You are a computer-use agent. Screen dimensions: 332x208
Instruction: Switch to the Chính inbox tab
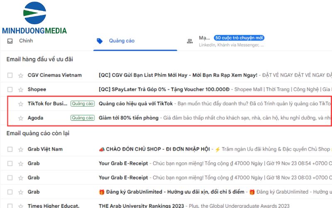26,41
